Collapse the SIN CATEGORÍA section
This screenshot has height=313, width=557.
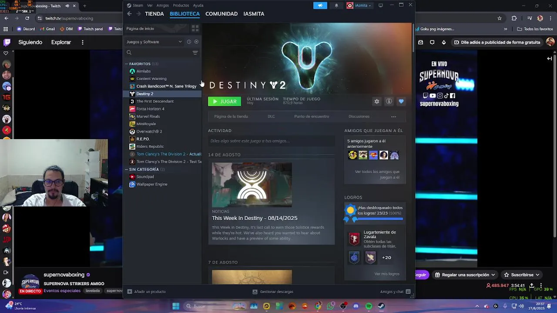point(127,169)
